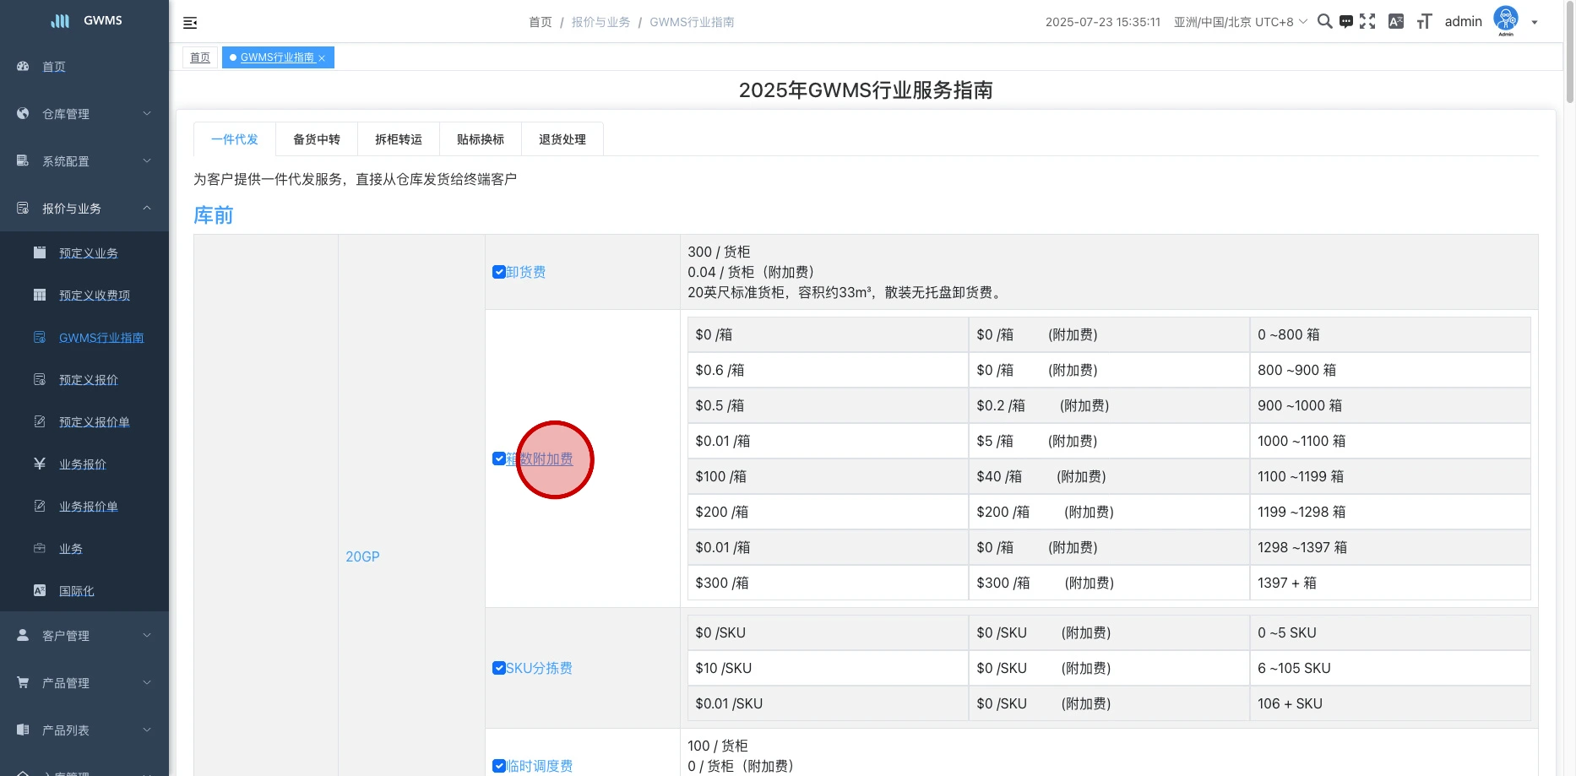This screenshot has width=1576, height=776.
Task: Toggle fullscreen mode icon
Action: (1367, 22)
